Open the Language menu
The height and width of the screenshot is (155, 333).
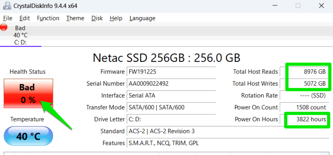click(x=142, y=18)
